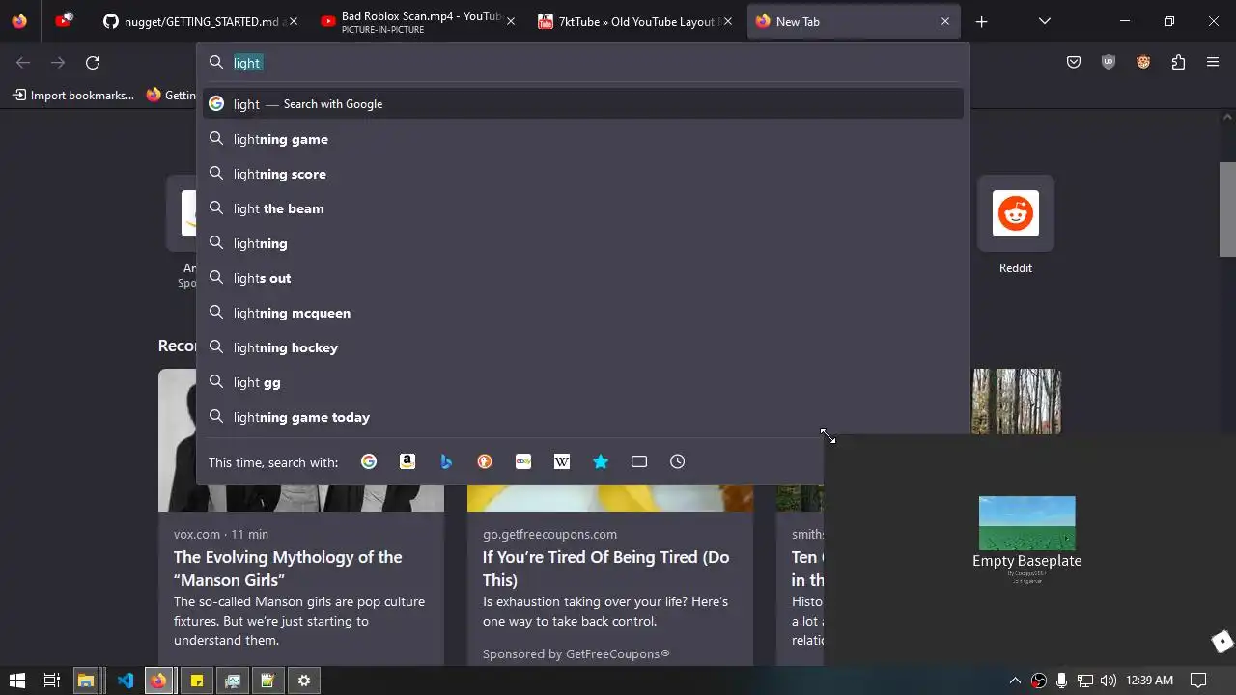Choose the 'lightning hockey' suggestion
Viewport: 1236px width, 695px height.
(583, 347)
